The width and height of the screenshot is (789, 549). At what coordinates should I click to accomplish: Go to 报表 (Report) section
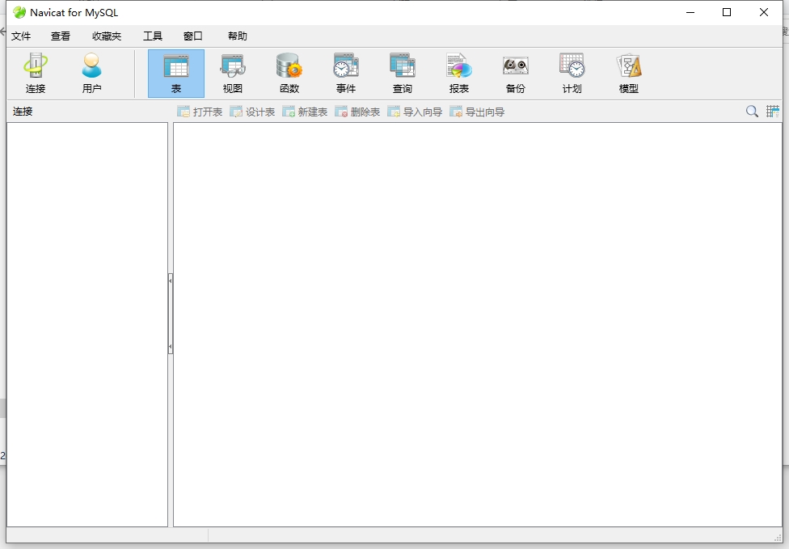[459, 74]
